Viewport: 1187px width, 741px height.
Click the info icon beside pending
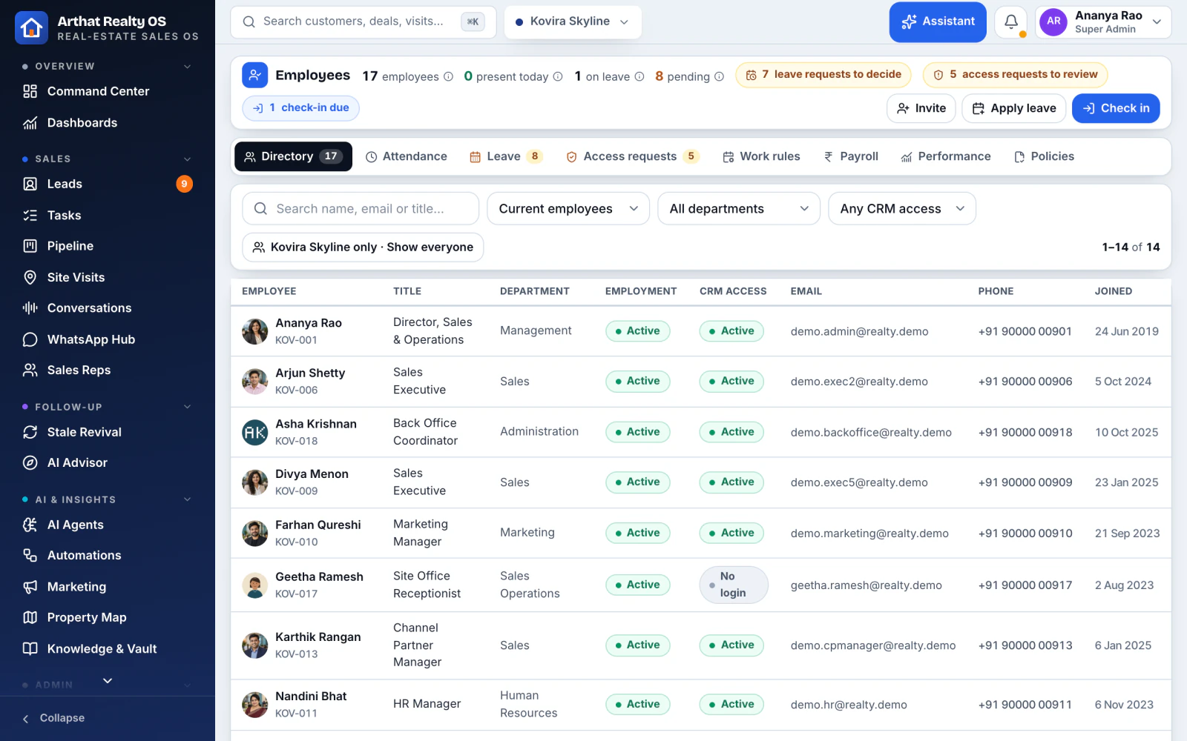pyautogui.click(x=719, y=76)
